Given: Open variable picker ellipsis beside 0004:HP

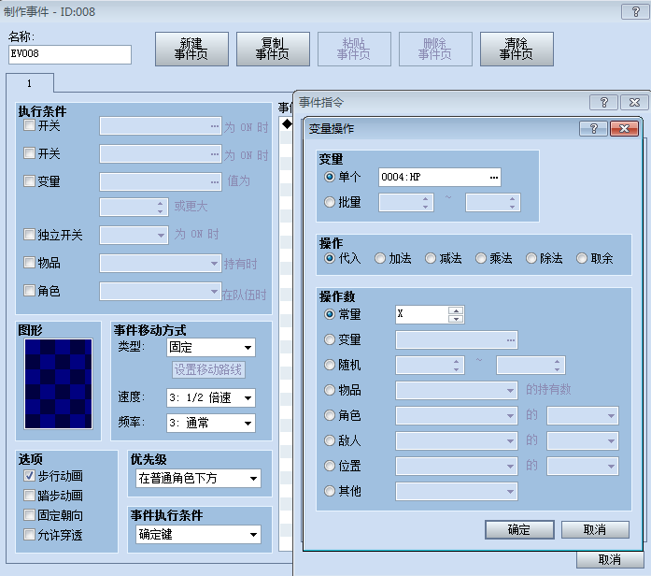Looking at the screenshot, I should [494, 178].
